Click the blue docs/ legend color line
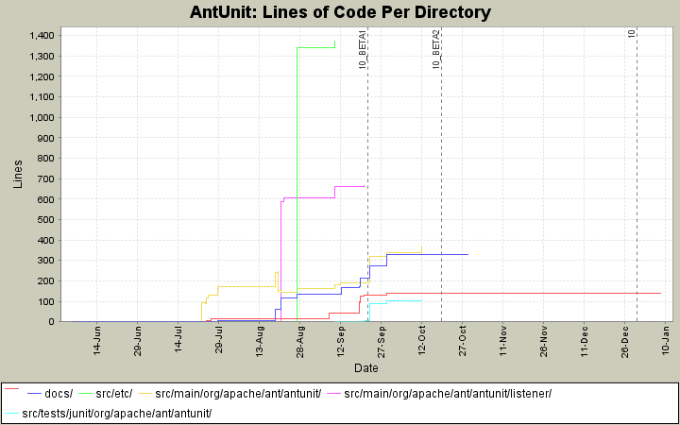680x425 pixels. click(x=34, y=394)
